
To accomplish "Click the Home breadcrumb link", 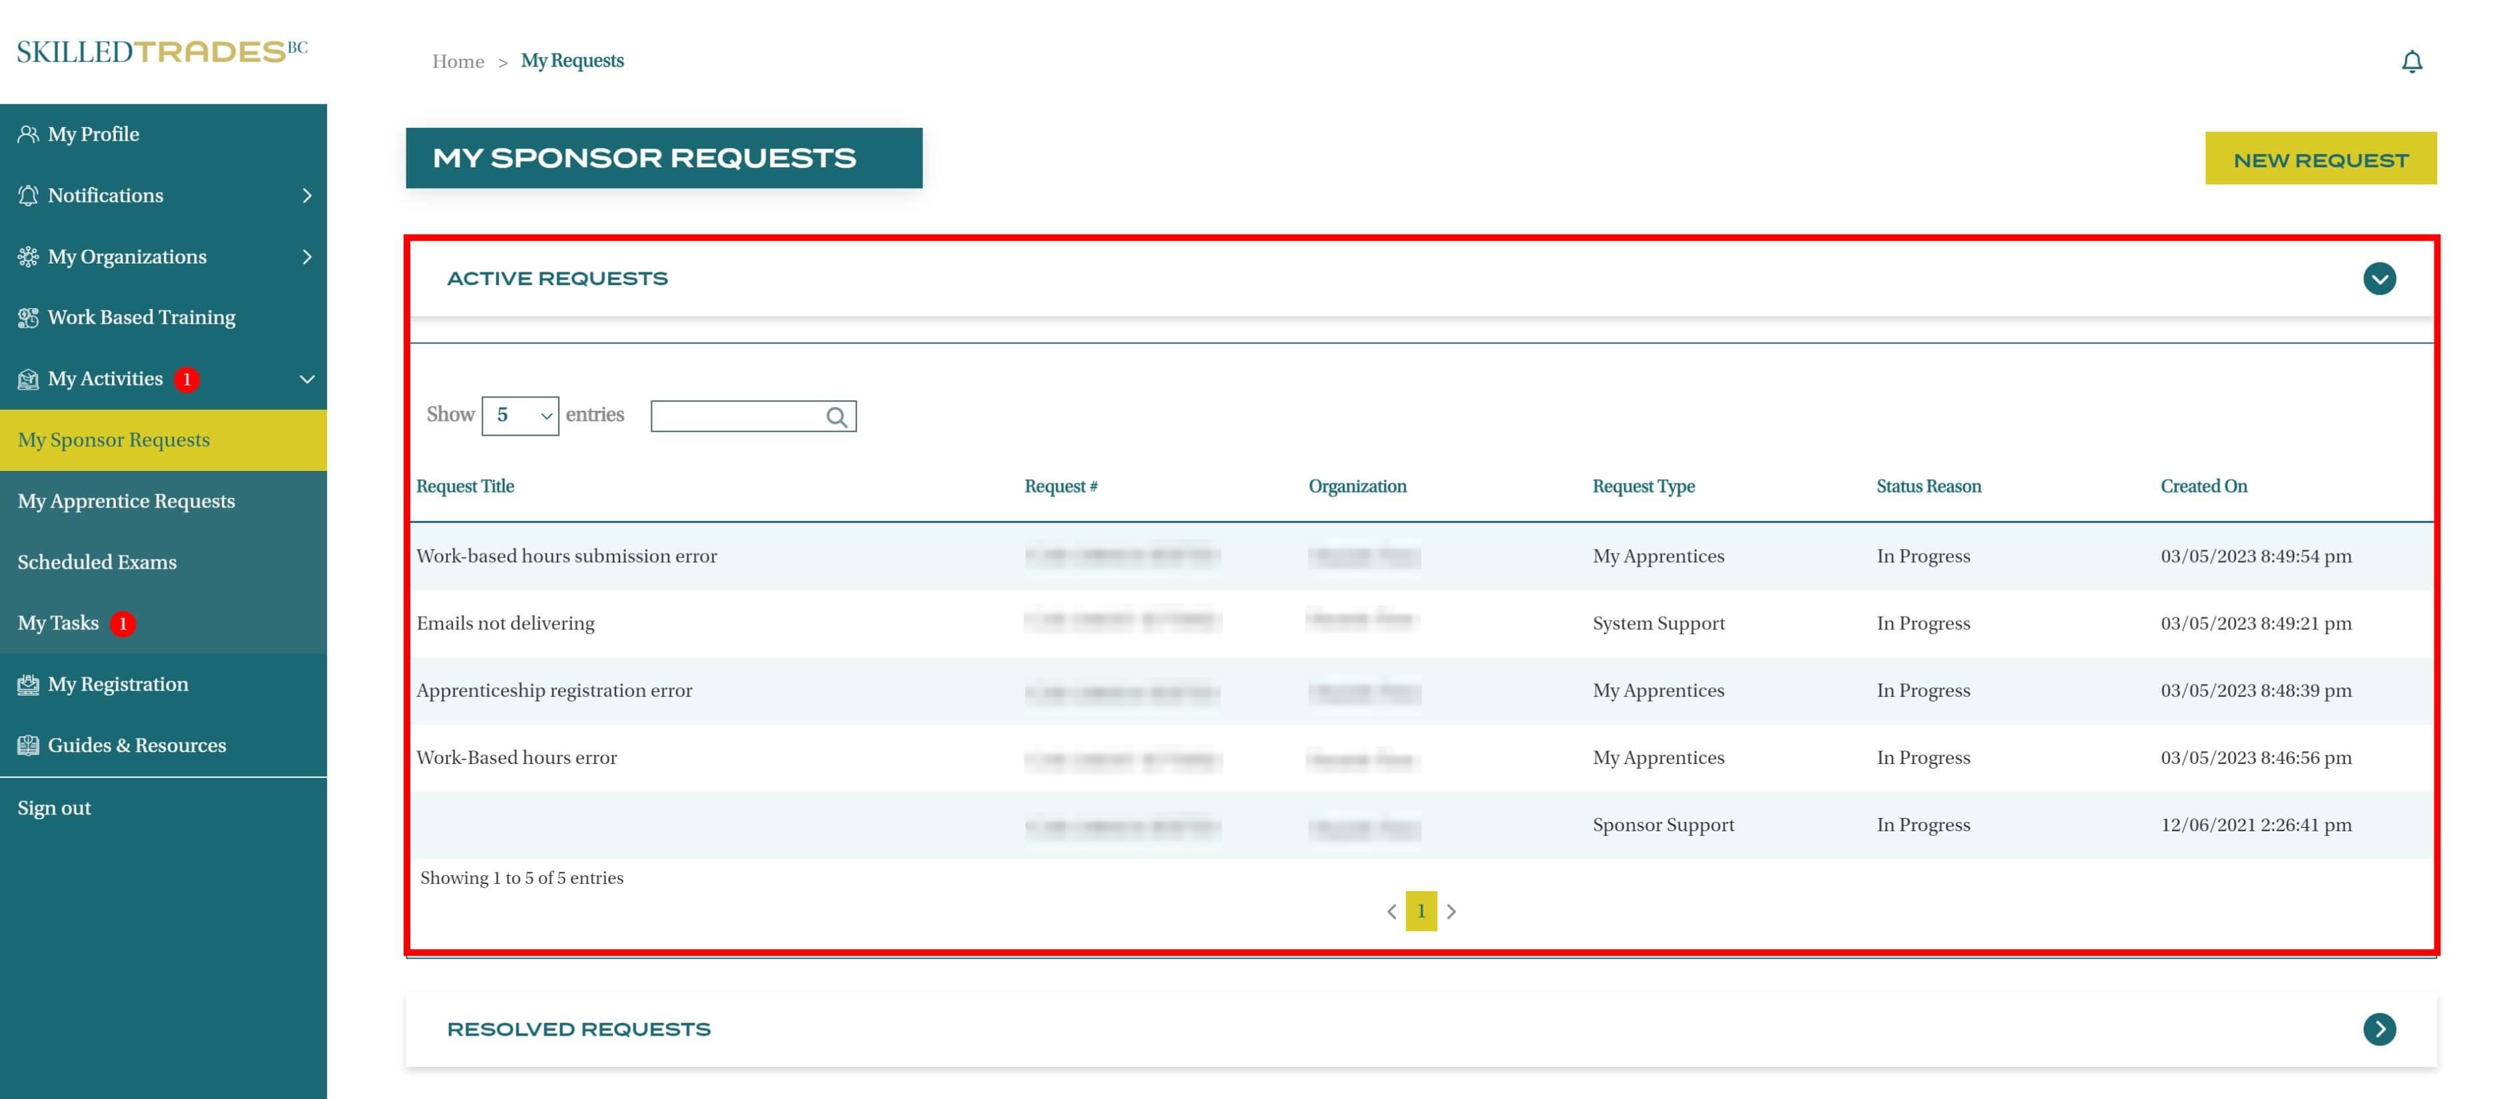I will point(457,61).
